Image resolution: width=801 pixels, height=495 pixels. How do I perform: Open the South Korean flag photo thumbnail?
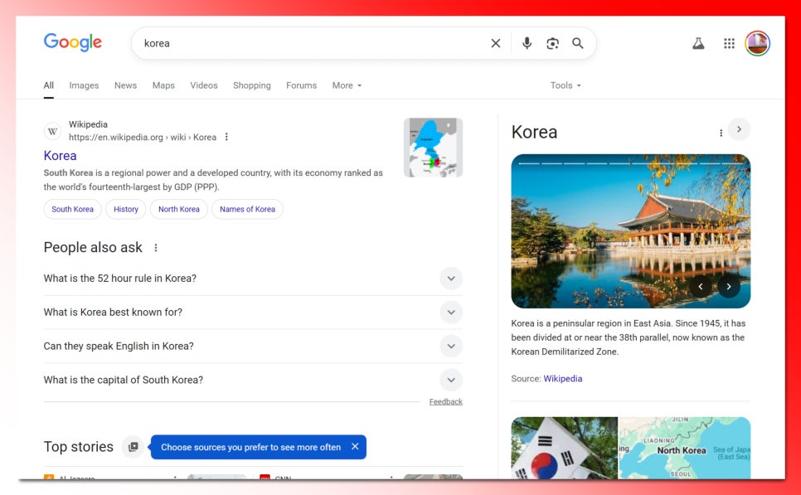pyautogui.click(x=565, y=448)
